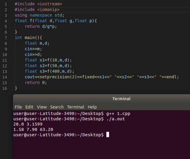Click 'setprecision(2)' in the cout line
The height and width of the screenshot is (159, 190).
58,77
